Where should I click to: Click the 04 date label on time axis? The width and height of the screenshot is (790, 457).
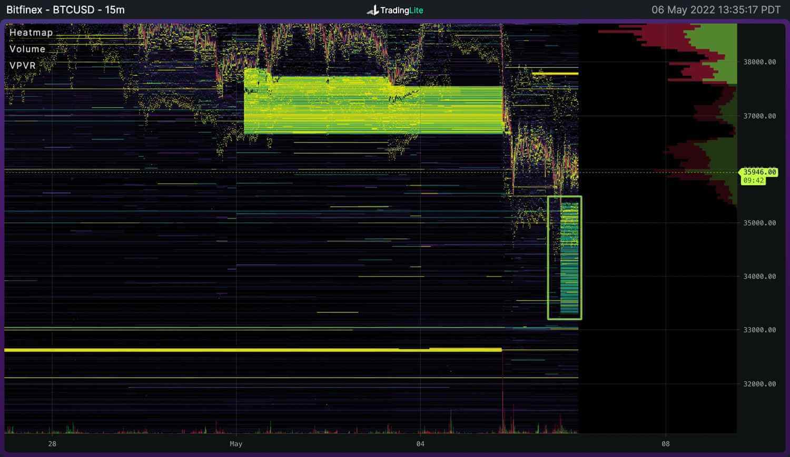click(420, 444)
